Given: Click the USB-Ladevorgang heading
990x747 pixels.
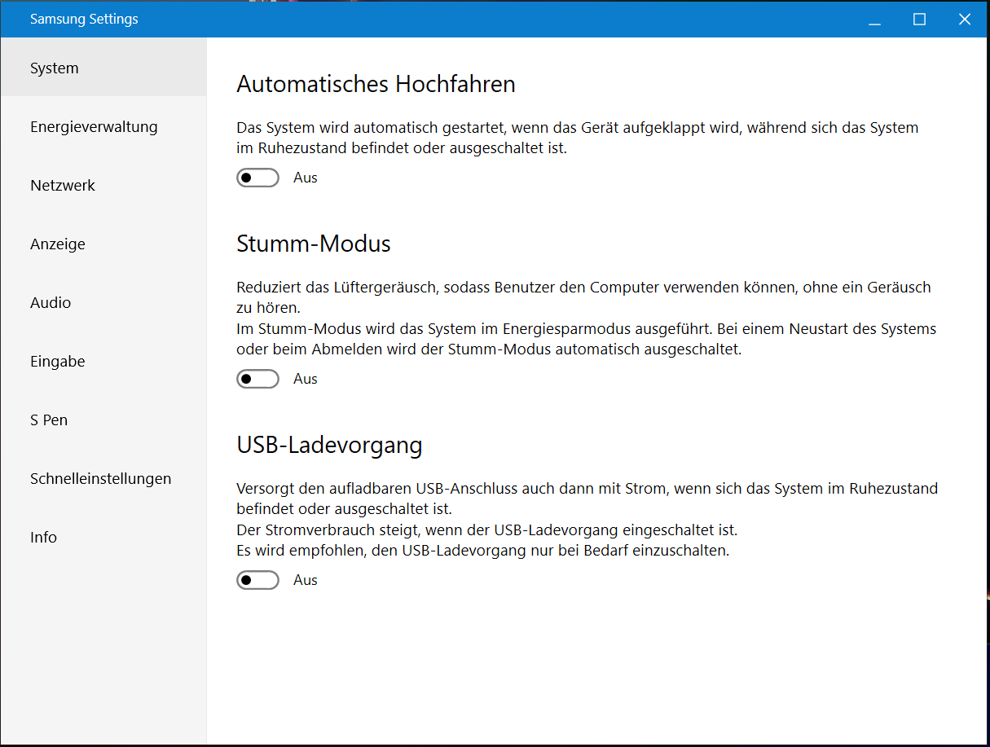Looking at the screenshot, I should click(329, 445).
